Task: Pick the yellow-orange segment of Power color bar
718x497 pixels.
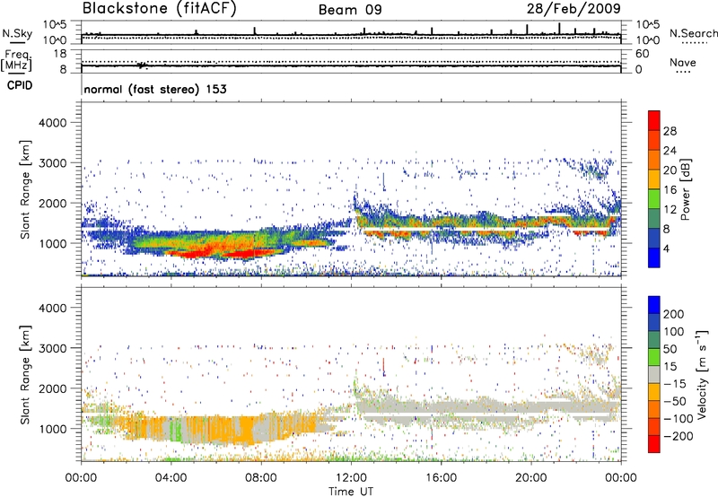Action: point(654,179)
